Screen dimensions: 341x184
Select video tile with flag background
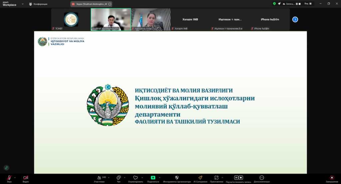pyautogui.click(x=151, y=20)
